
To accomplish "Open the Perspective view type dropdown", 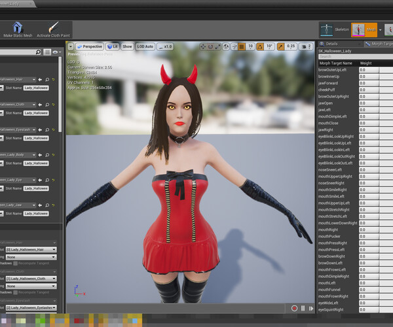I will [90, 46].
